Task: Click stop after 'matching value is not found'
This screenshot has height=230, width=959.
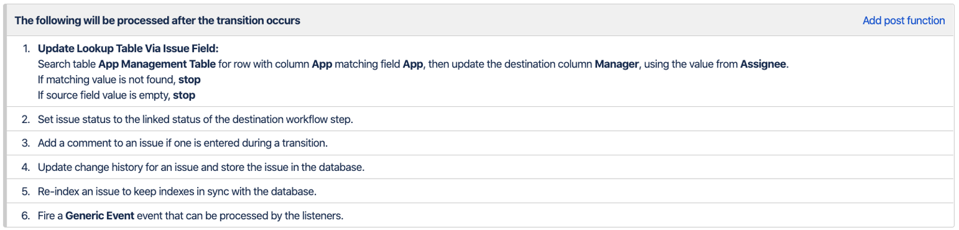Action: [x=189, y=79]
